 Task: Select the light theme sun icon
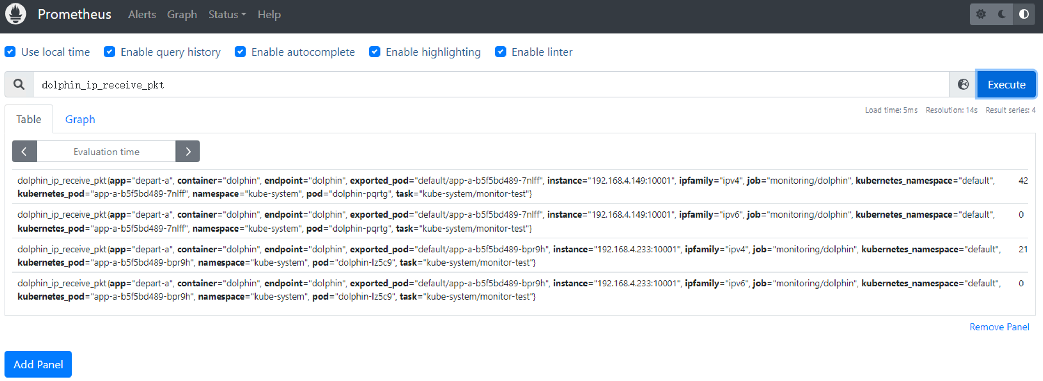coord(980,15)
